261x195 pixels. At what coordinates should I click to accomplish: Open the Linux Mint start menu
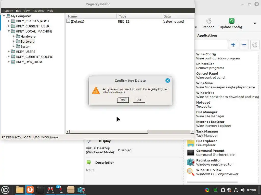5,190
